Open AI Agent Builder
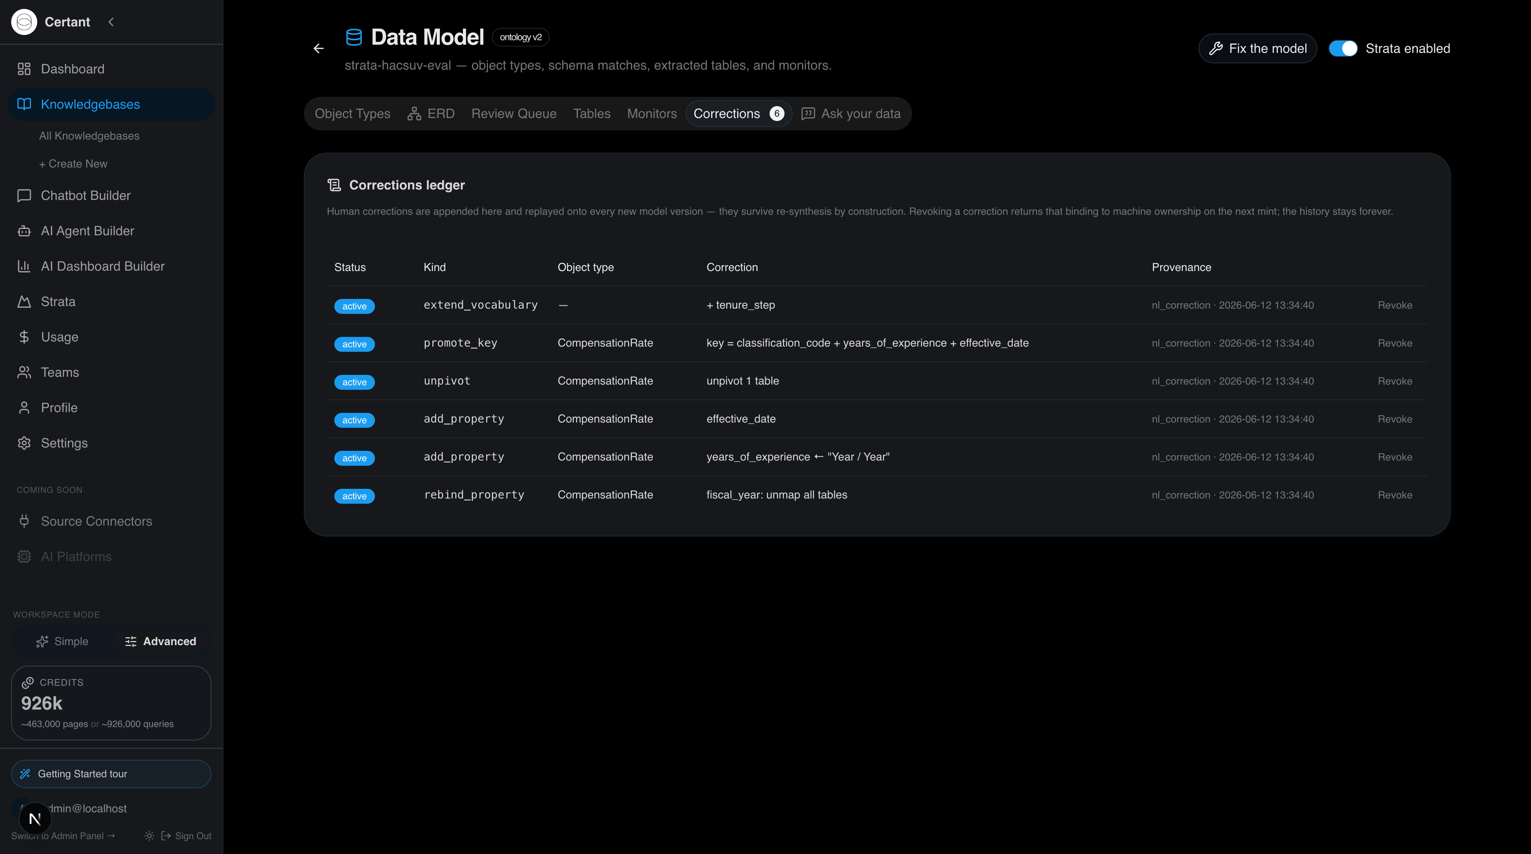The height and width of the screenshot is (854, 1531). (111, 230)
